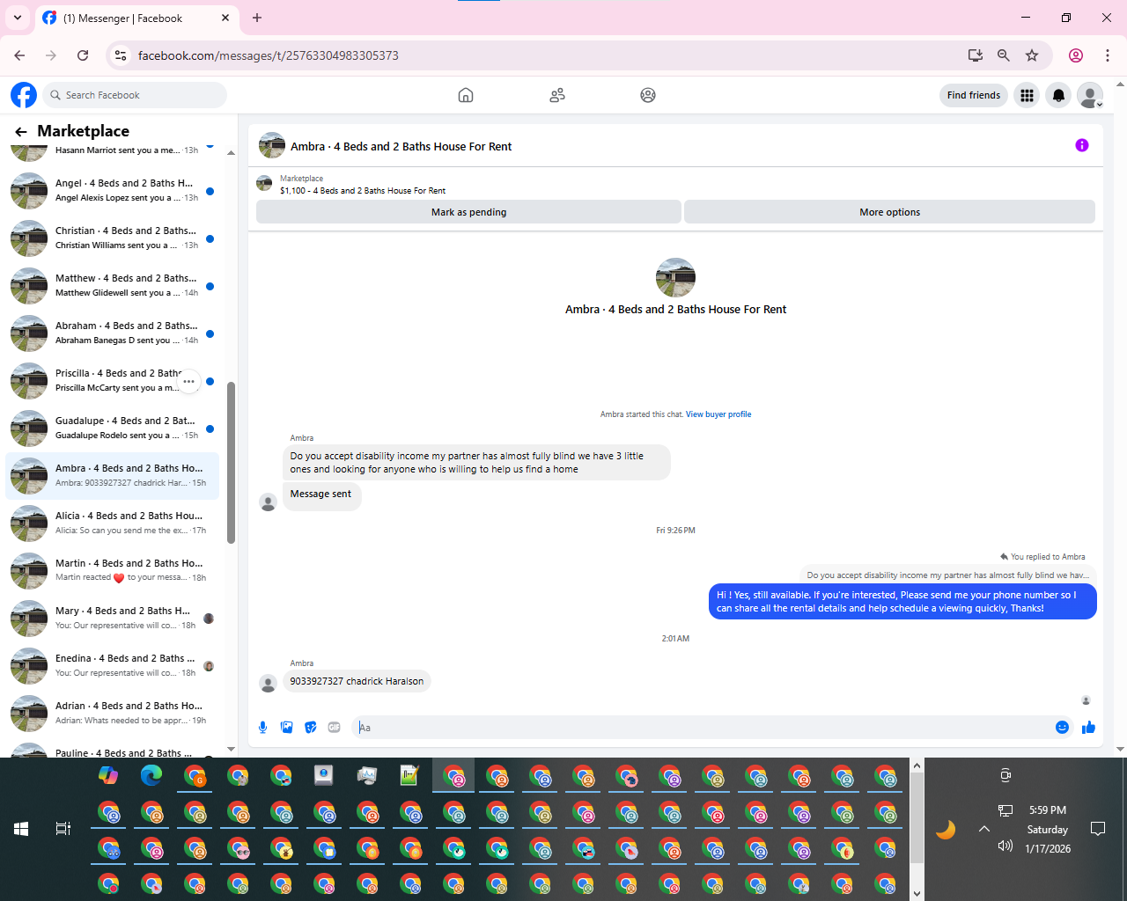Open the Guadalupe Rodelo conversation
Image resolution: width=1127 pixels, height=901 pixels.
tap(112, 428)
